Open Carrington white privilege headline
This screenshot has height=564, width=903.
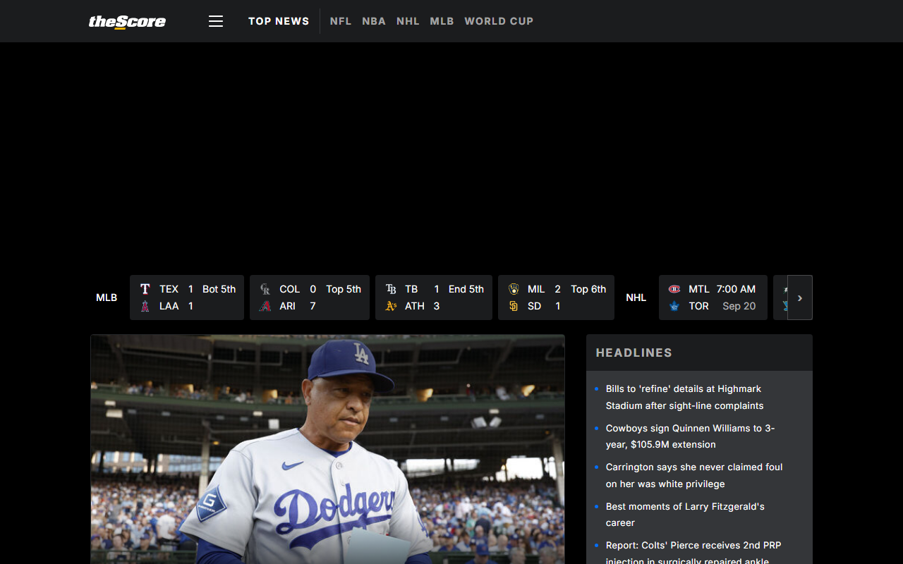coord(694,475)
